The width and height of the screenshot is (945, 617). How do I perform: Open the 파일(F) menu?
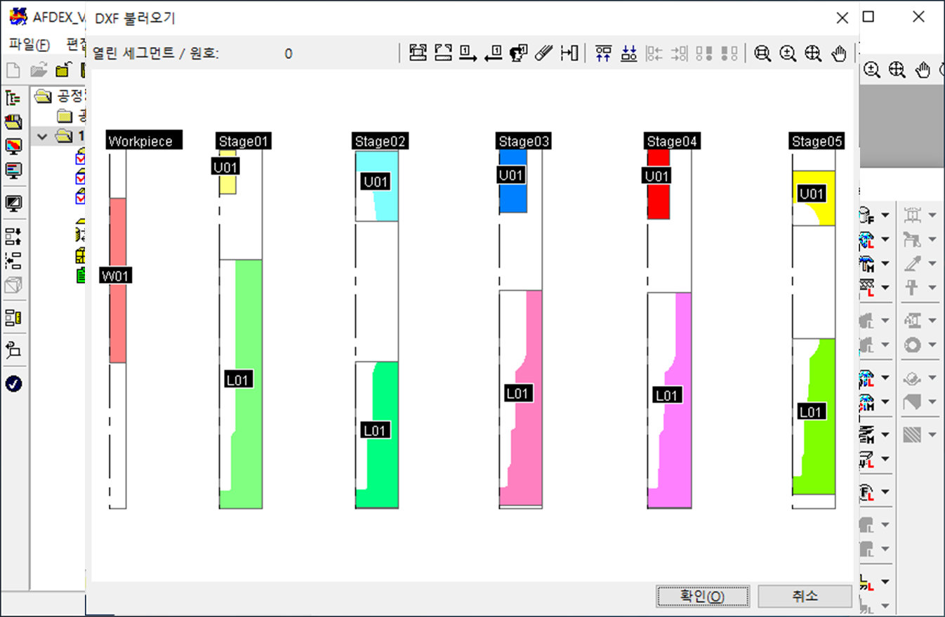coord(29,44)
